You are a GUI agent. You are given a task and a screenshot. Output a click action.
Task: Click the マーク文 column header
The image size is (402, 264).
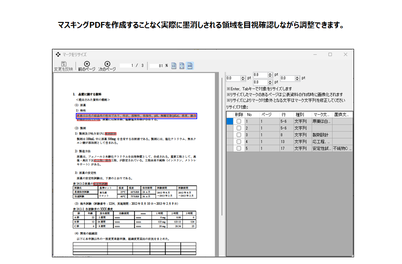tap(322, 115)
